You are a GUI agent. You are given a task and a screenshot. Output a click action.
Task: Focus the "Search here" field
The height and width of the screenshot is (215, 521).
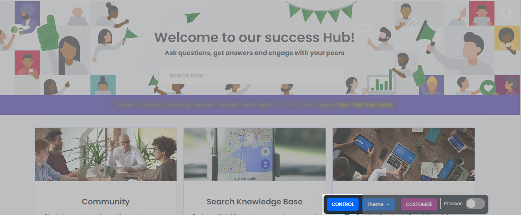click(251, 75)
